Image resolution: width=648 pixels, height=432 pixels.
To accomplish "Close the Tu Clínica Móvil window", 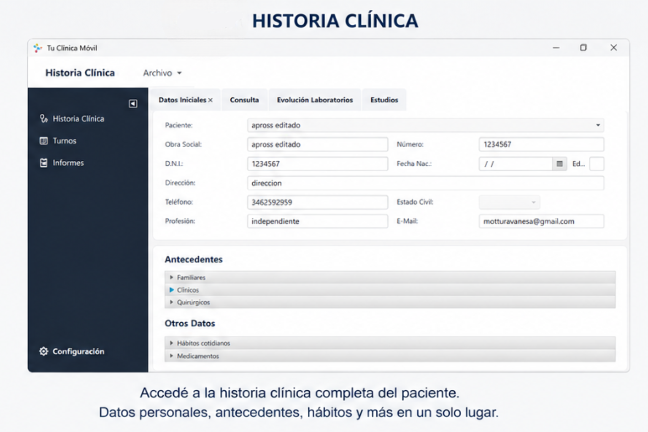I will pyautogui.click(x=613, y=48).
